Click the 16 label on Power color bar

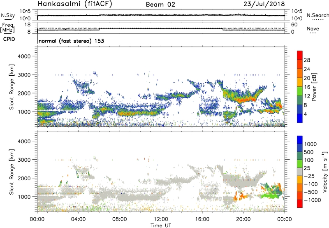coord(307,87)
